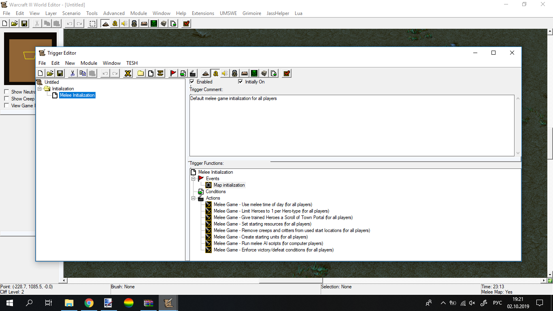Tick the View Game checkbox
The height and width of the screenshot is (311, 553).
(x=6, y=106)
